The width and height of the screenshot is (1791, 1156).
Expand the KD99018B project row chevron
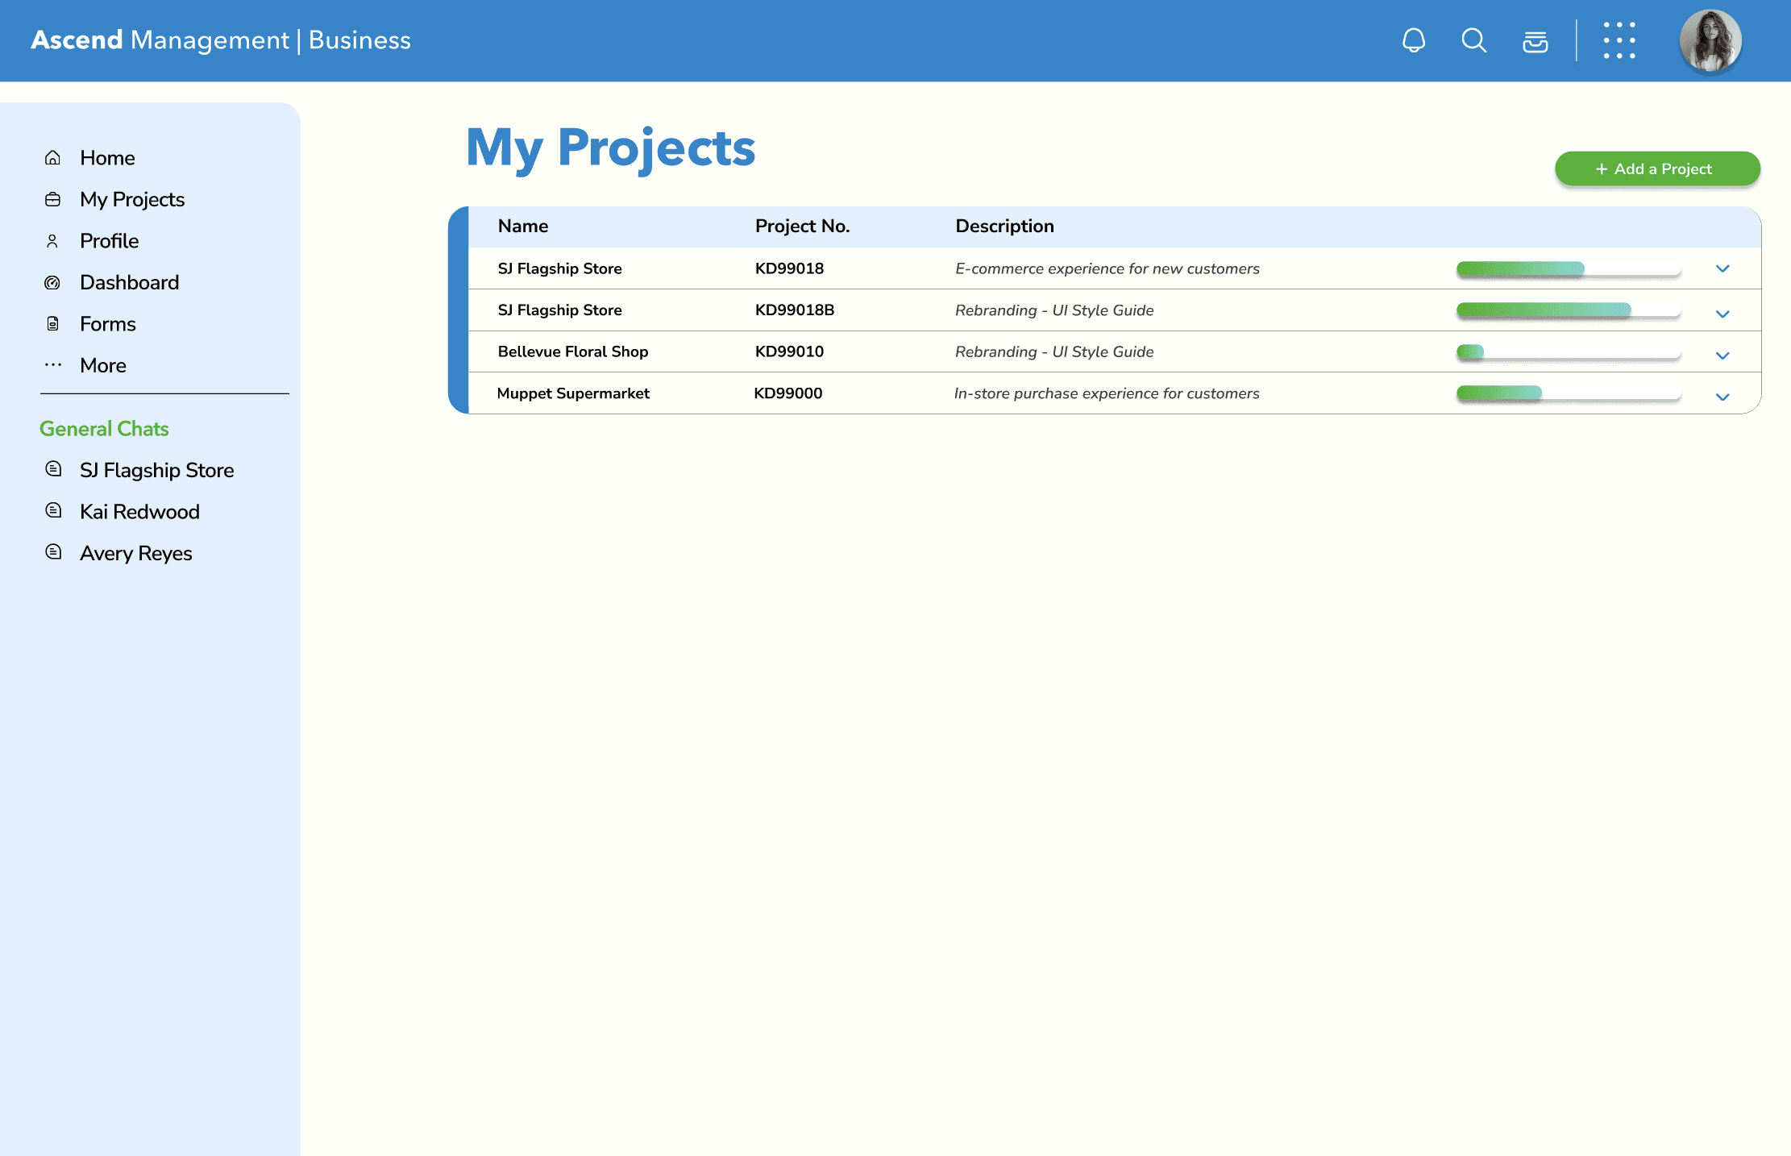pyautogui.click(x=1722, y=314)
